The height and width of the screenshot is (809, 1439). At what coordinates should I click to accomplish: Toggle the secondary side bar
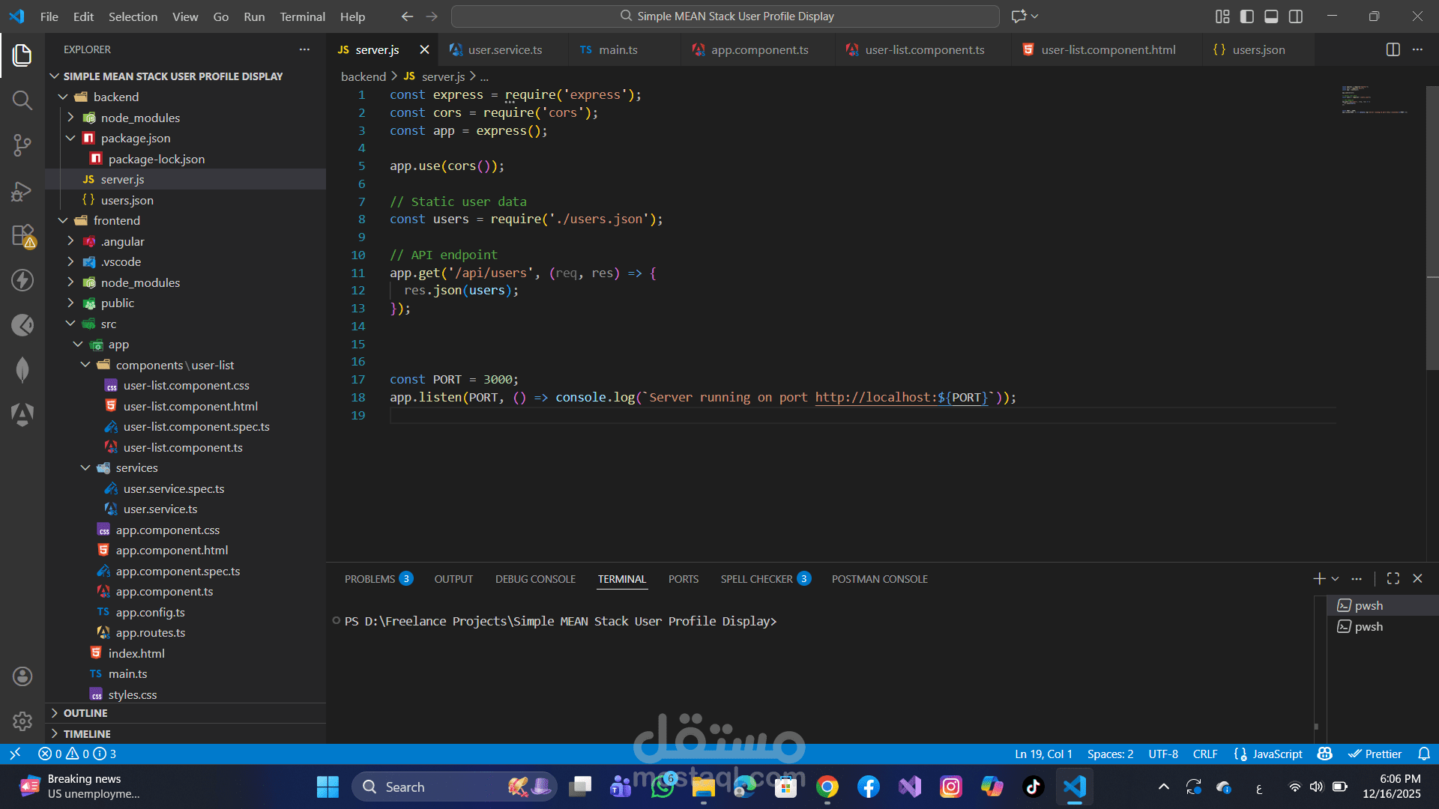(1295, 16)
